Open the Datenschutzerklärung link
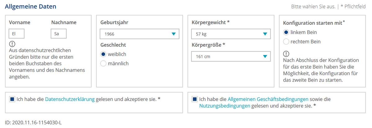 [70, 99]
